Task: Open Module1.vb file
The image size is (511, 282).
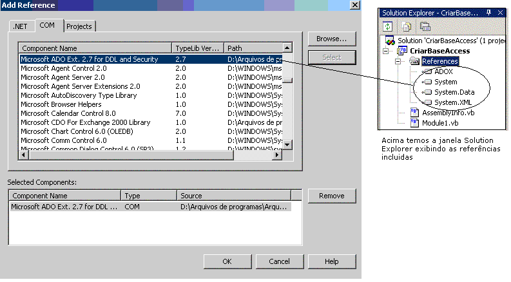Action: pyautogui.click(x=440, y=123)
